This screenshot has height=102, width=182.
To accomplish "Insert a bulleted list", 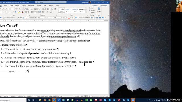I will point(32,9).
